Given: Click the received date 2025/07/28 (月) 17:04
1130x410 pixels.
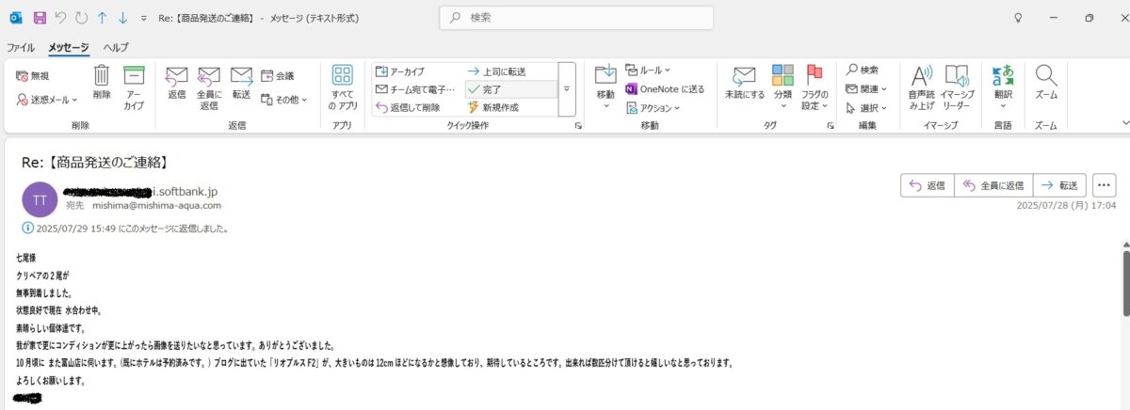Looking at the screenshot, I should [1066, 205].
